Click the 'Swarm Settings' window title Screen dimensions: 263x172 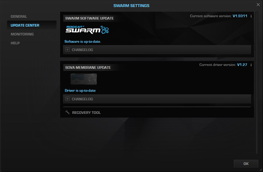[131, 5]
